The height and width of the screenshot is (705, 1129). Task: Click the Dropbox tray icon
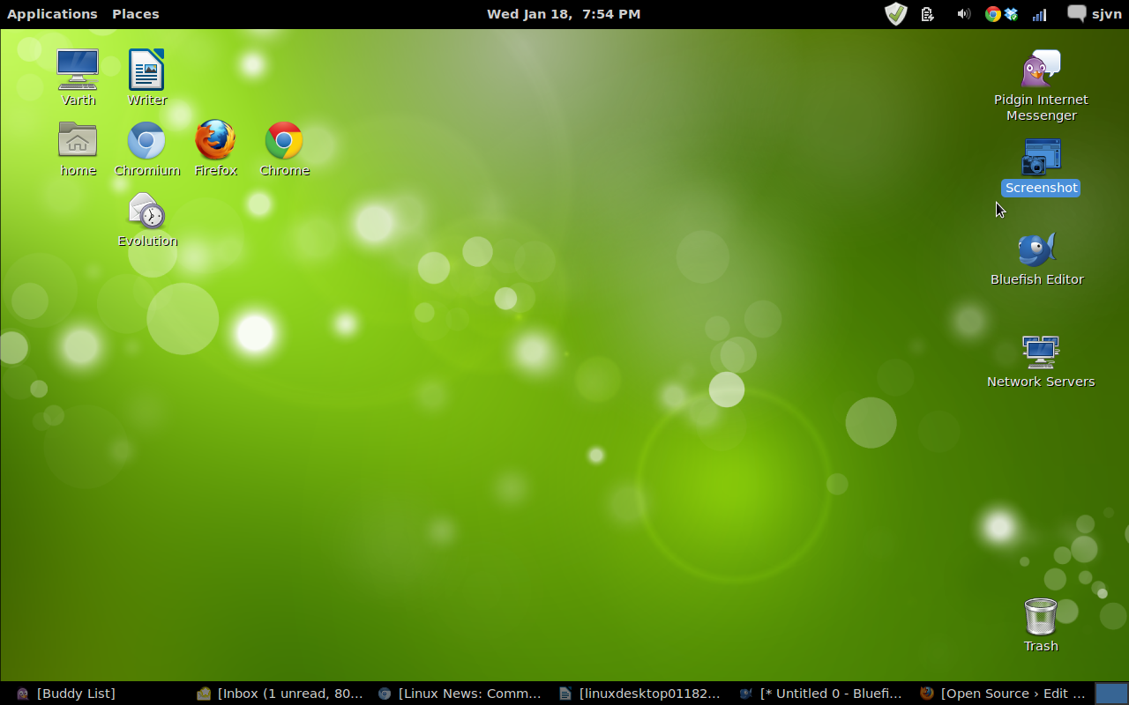(x=1011, y=14)
